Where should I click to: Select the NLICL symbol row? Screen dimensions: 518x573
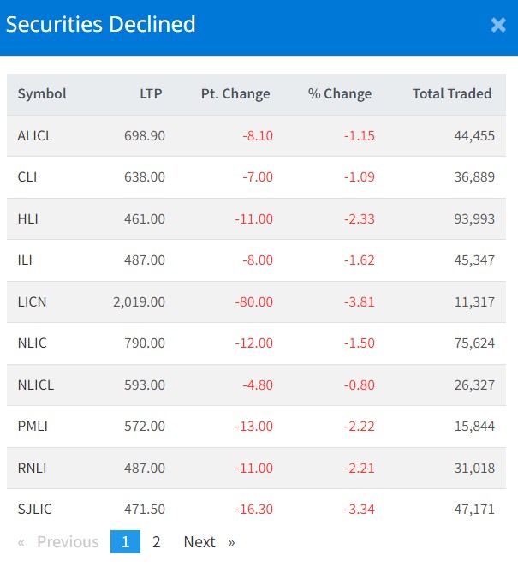click(36, 385)
